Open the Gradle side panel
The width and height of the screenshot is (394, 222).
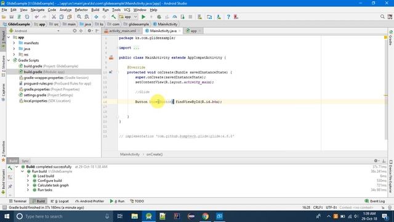click(x=391, y=38)
